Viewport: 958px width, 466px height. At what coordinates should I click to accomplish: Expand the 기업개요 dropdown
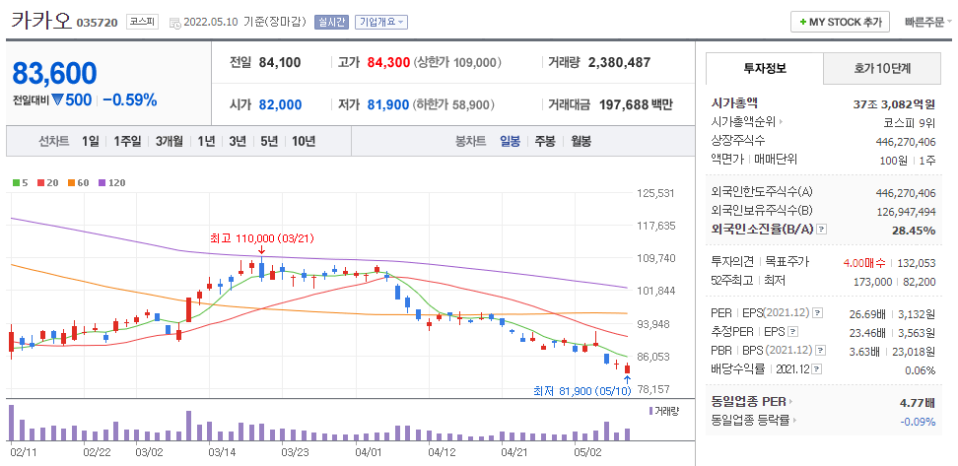(380, 22)
